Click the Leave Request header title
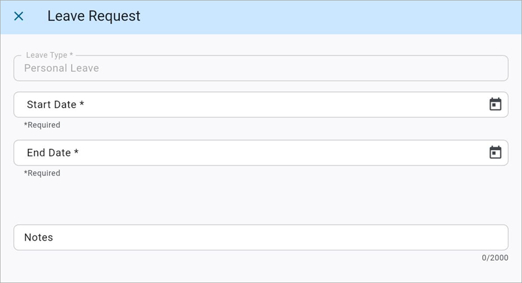522x283 pixels. click(x=93, y=16)
